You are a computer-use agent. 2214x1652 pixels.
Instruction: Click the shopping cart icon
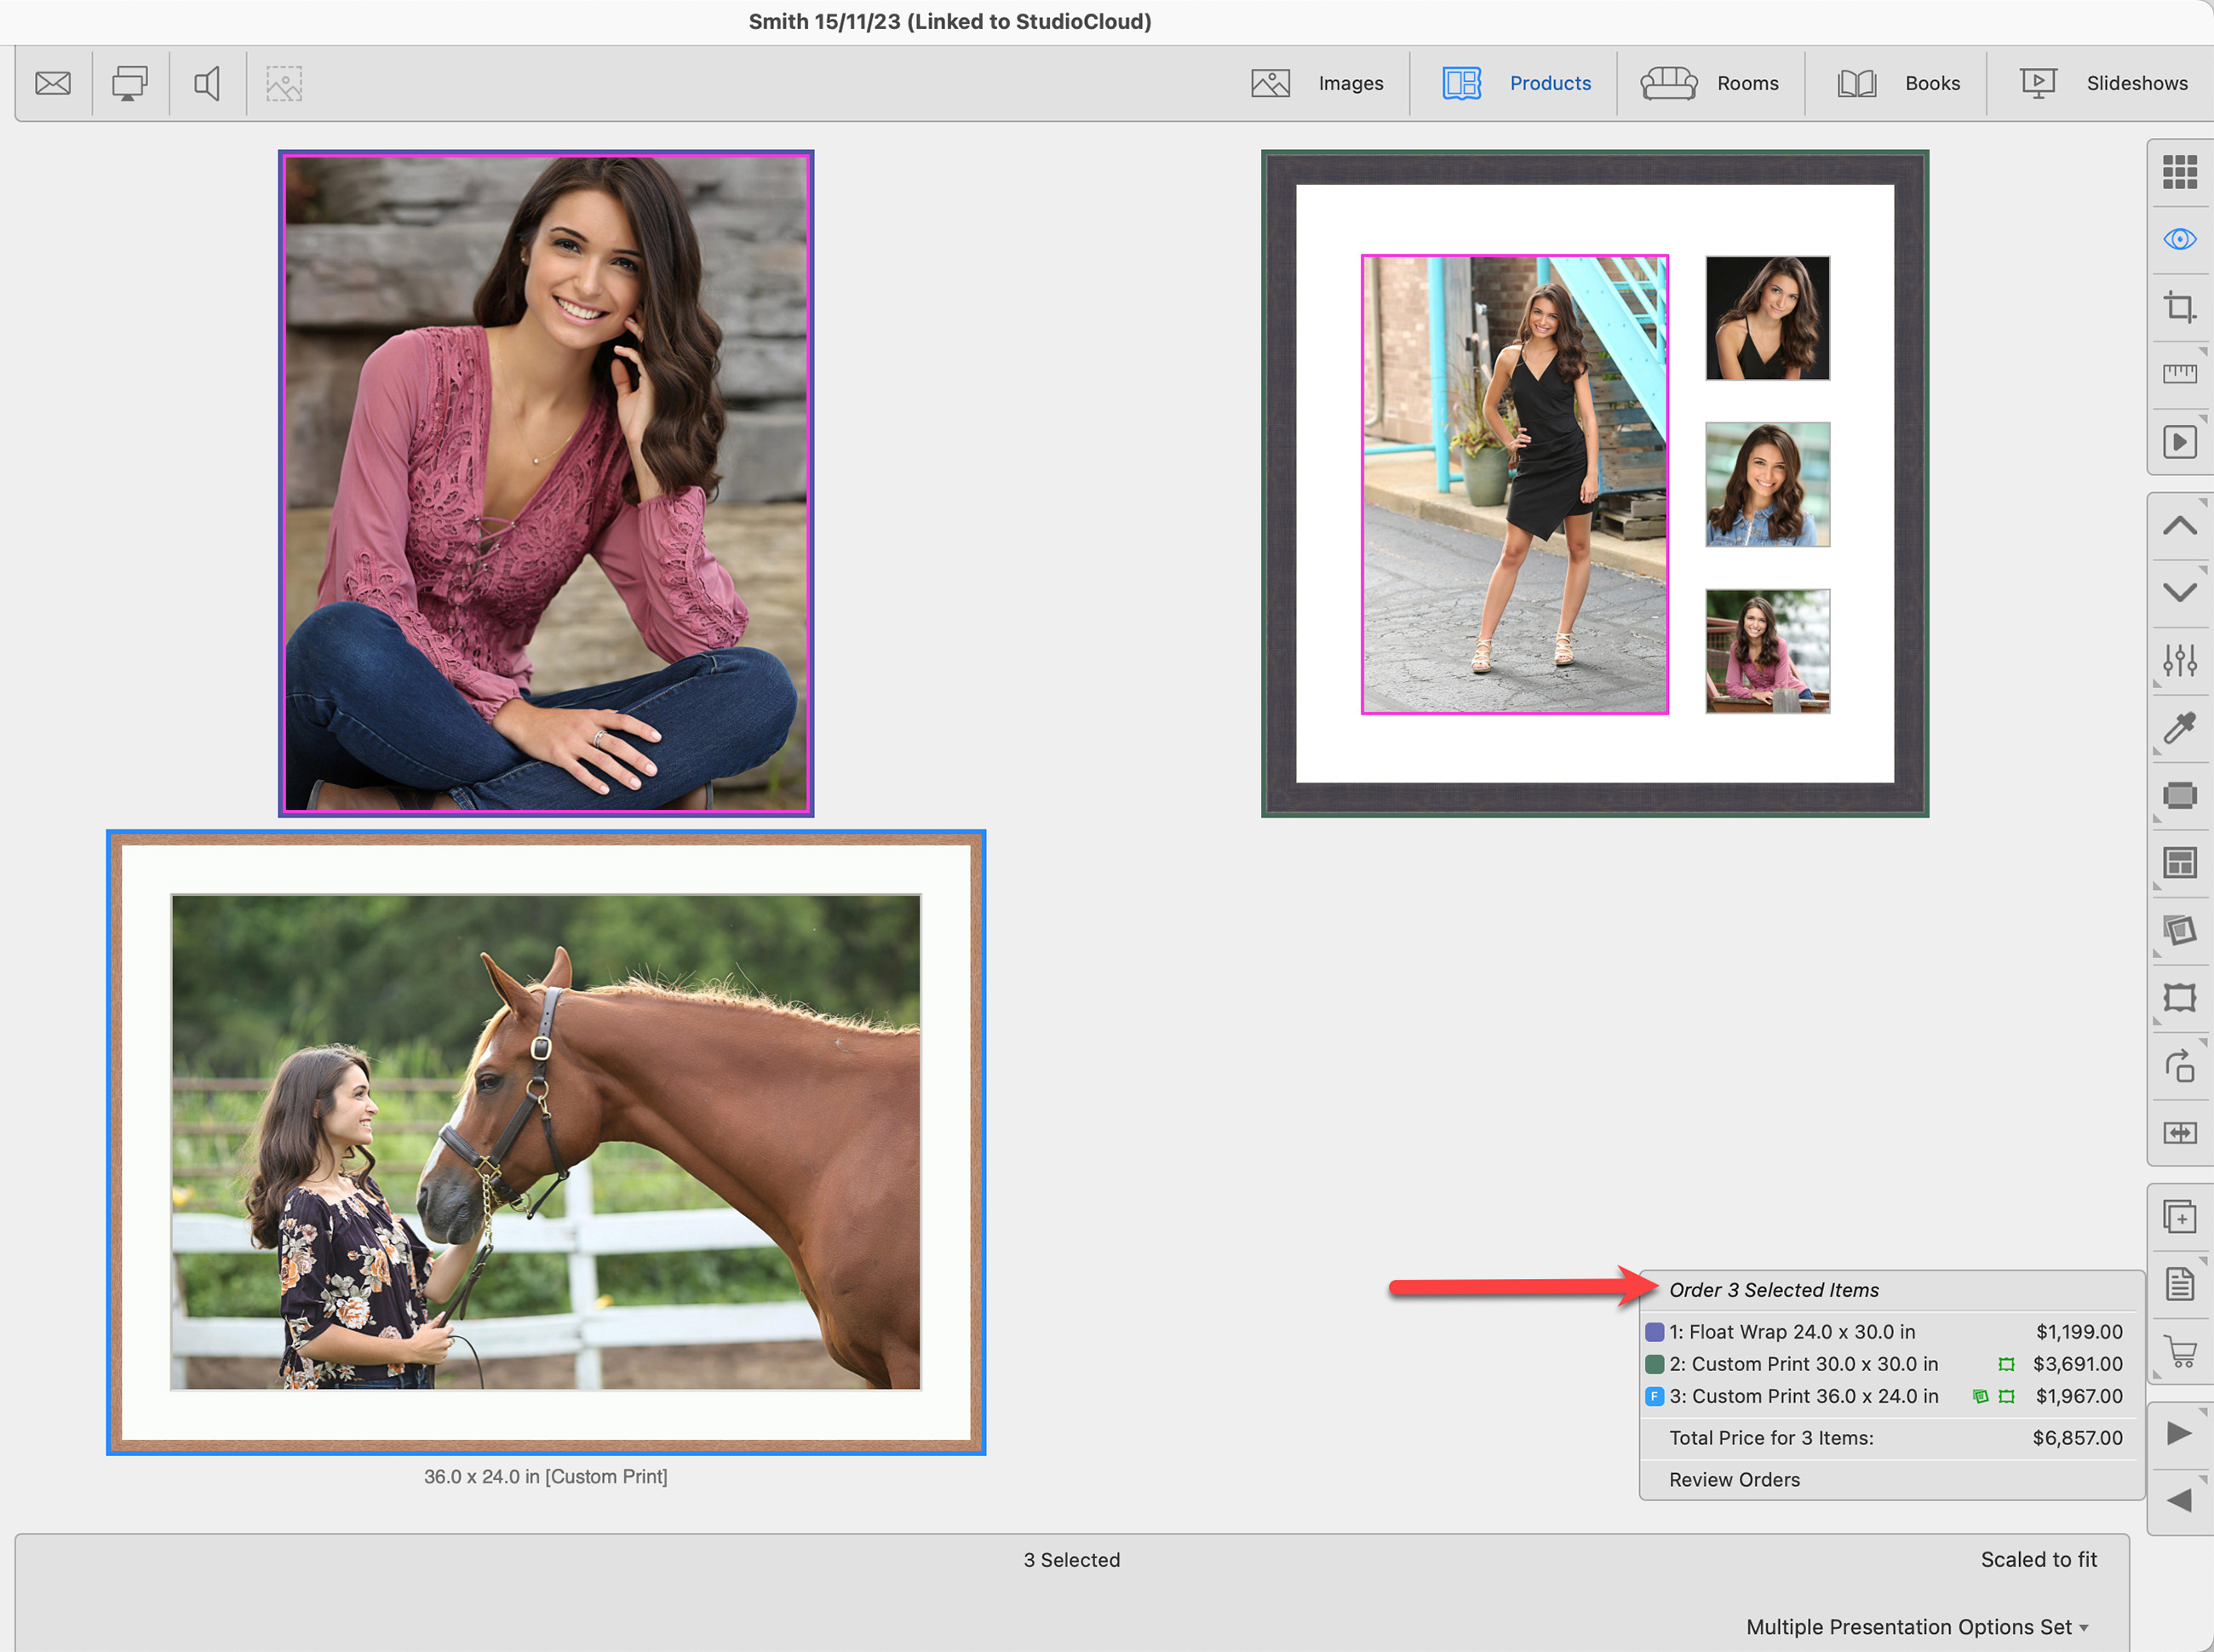pyautogui.click(x=2179, y=1352)
